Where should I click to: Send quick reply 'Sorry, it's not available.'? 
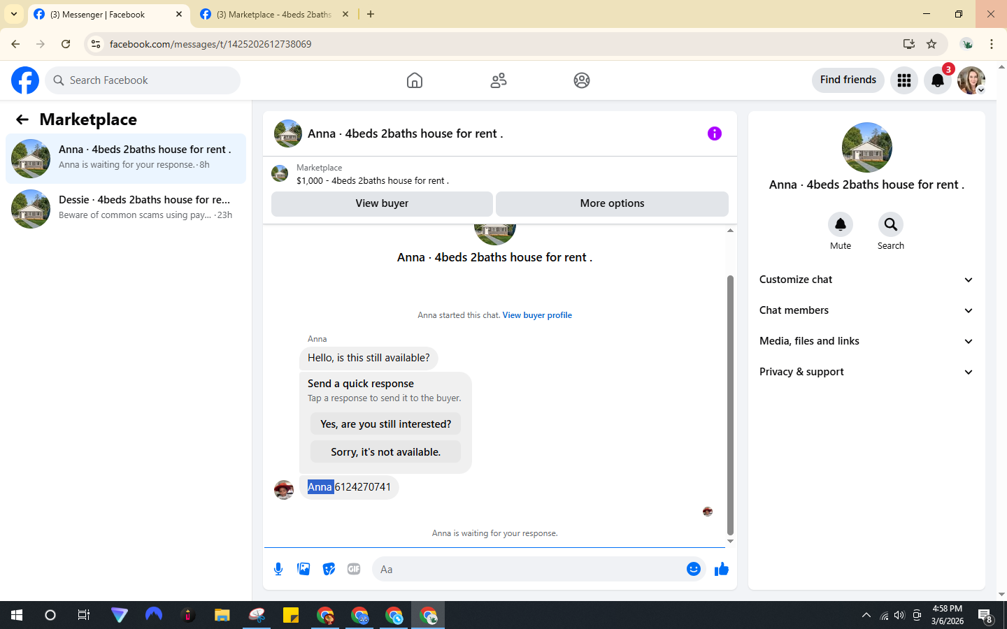point(385,452)
